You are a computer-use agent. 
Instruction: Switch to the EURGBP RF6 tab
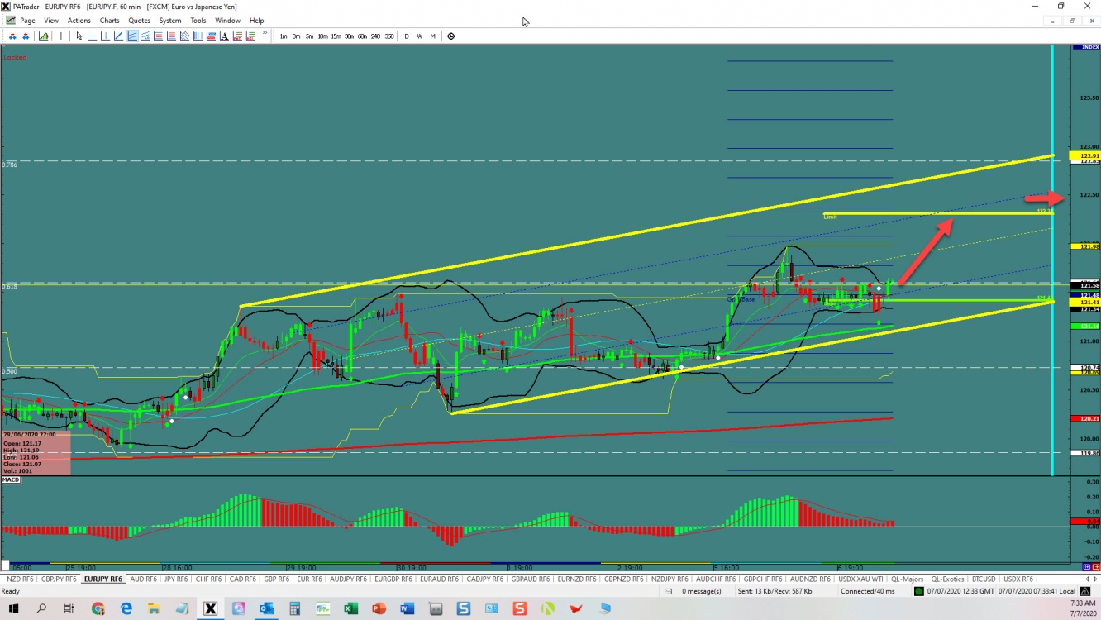click(x=393, y=579)
